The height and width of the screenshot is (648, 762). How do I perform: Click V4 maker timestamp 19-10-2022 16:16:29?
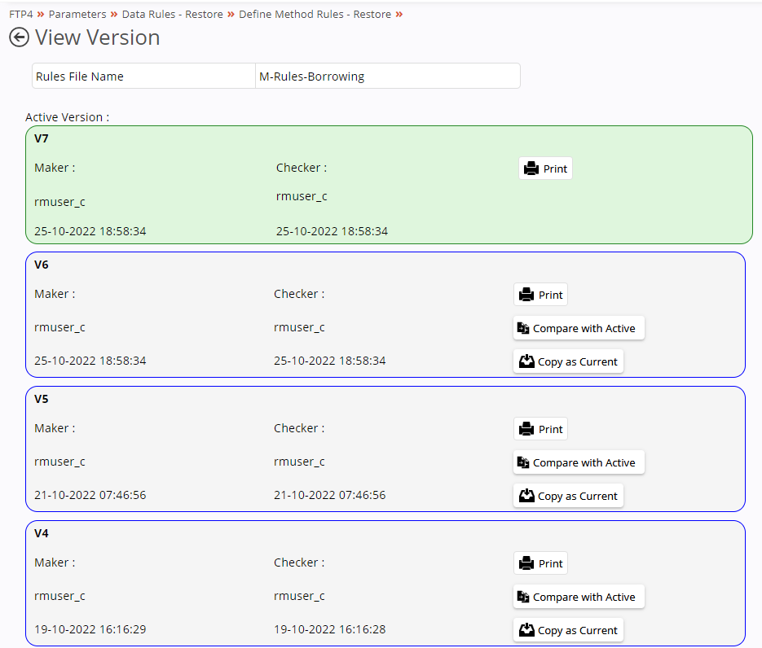[x=90, y=629]
